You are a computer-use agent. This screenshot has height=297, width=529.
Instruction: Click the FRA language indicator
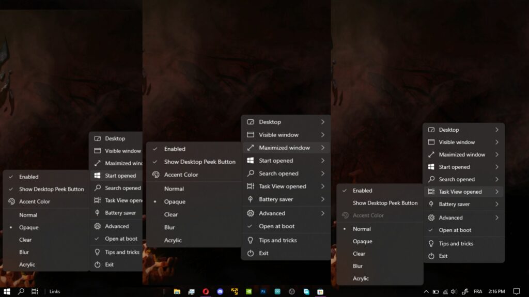pos(478,292)
